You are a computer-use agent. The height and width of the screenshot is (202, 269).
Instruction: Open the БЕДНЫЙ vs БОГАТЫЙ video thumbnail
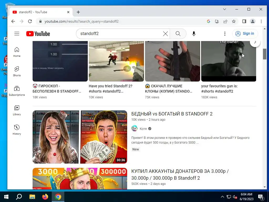pyautogui.click(x=80, y=137)
